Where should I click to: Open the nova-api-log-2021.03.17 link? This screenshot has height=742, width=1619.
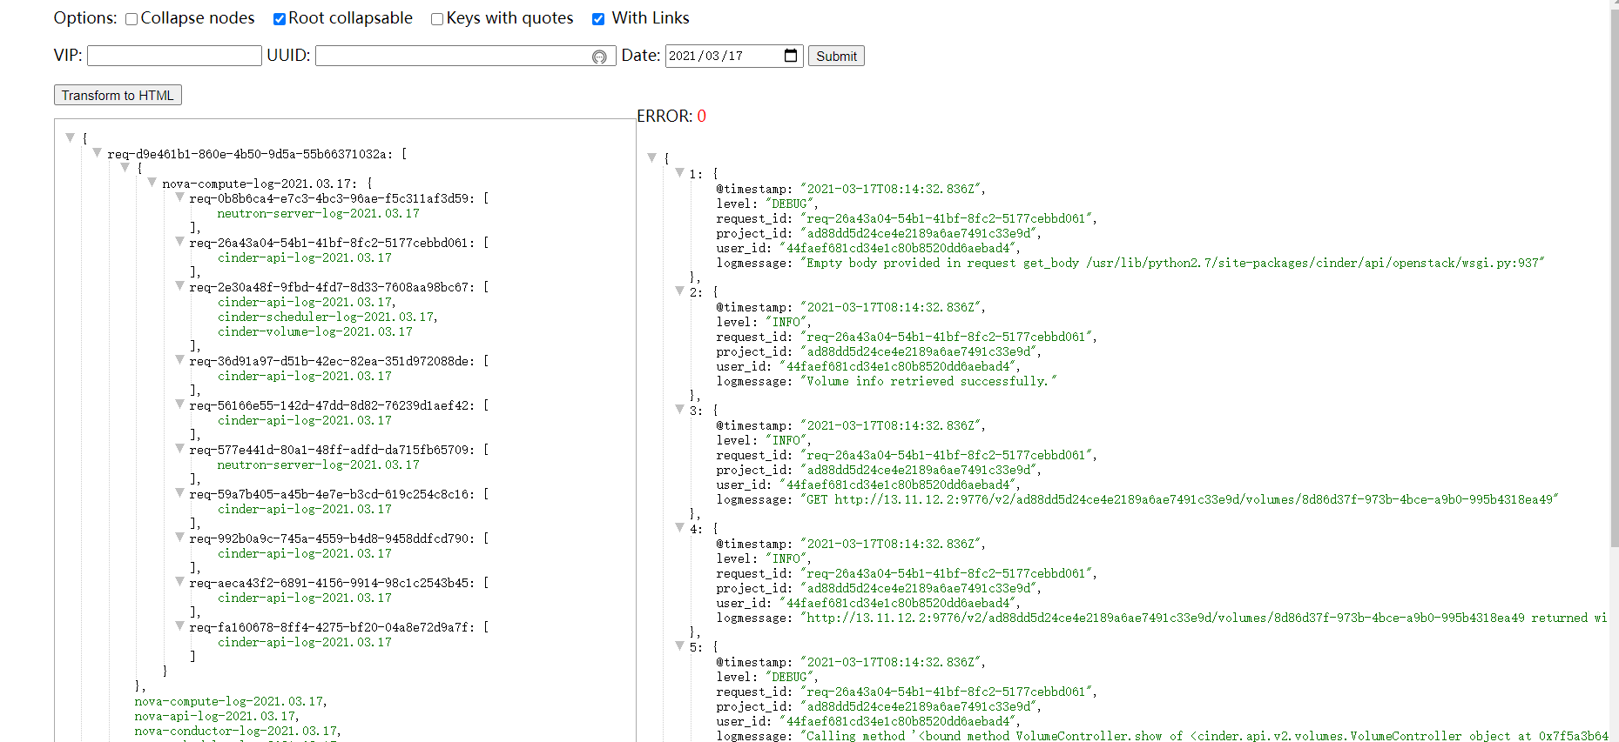tap(214, 716)
